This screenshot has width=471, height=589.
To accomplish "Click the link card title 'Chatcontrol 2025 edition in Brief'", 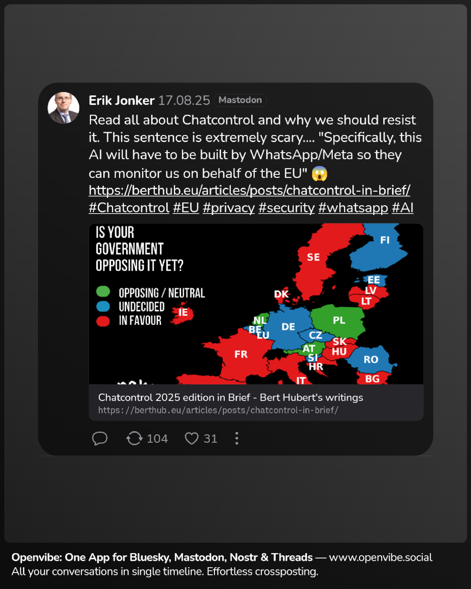I will pyautogui.click(x=230, y=398).
